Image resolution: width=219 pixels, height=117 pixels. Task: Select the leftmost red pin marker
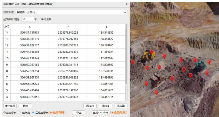tap(133, 62)
